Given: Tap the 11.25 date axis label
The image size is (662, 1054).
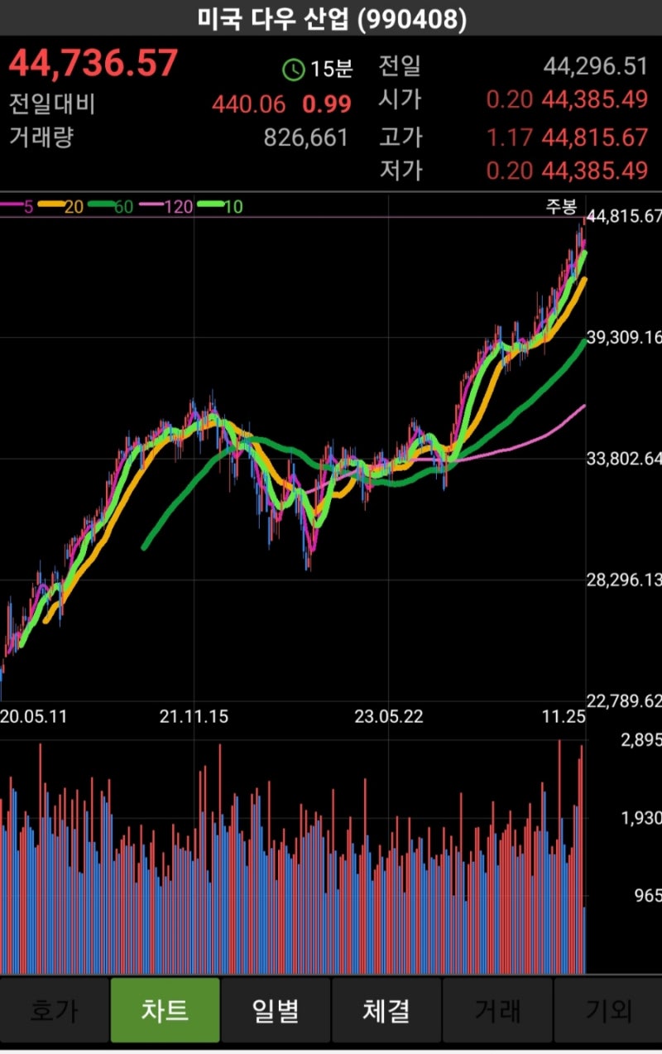Looking at the screenshot, I should pyautogui.click(x=563, y=716).
